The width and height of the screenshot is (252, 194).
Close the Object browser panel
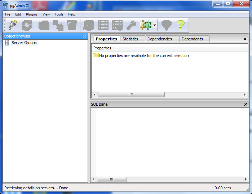tap(84, 36)
